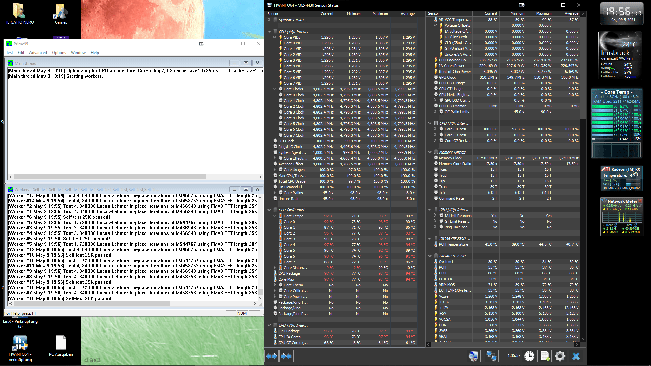The height and width of the screenshot is (366, 651).
Task: Click the blue X close icon in HWiNFO toolbar
Action: pos(576,356)
